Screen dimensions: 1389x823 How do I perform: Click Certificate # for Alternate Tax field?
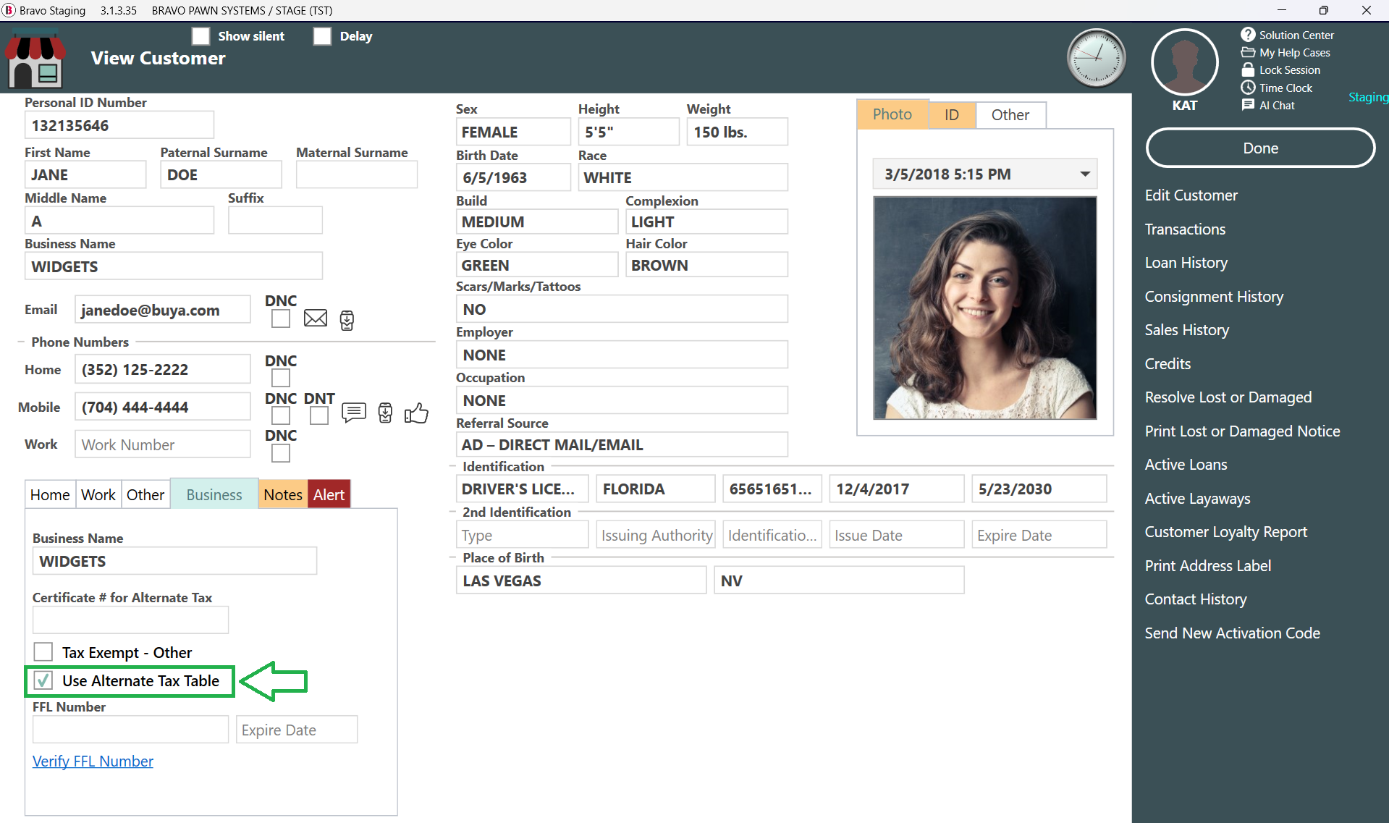130,620
